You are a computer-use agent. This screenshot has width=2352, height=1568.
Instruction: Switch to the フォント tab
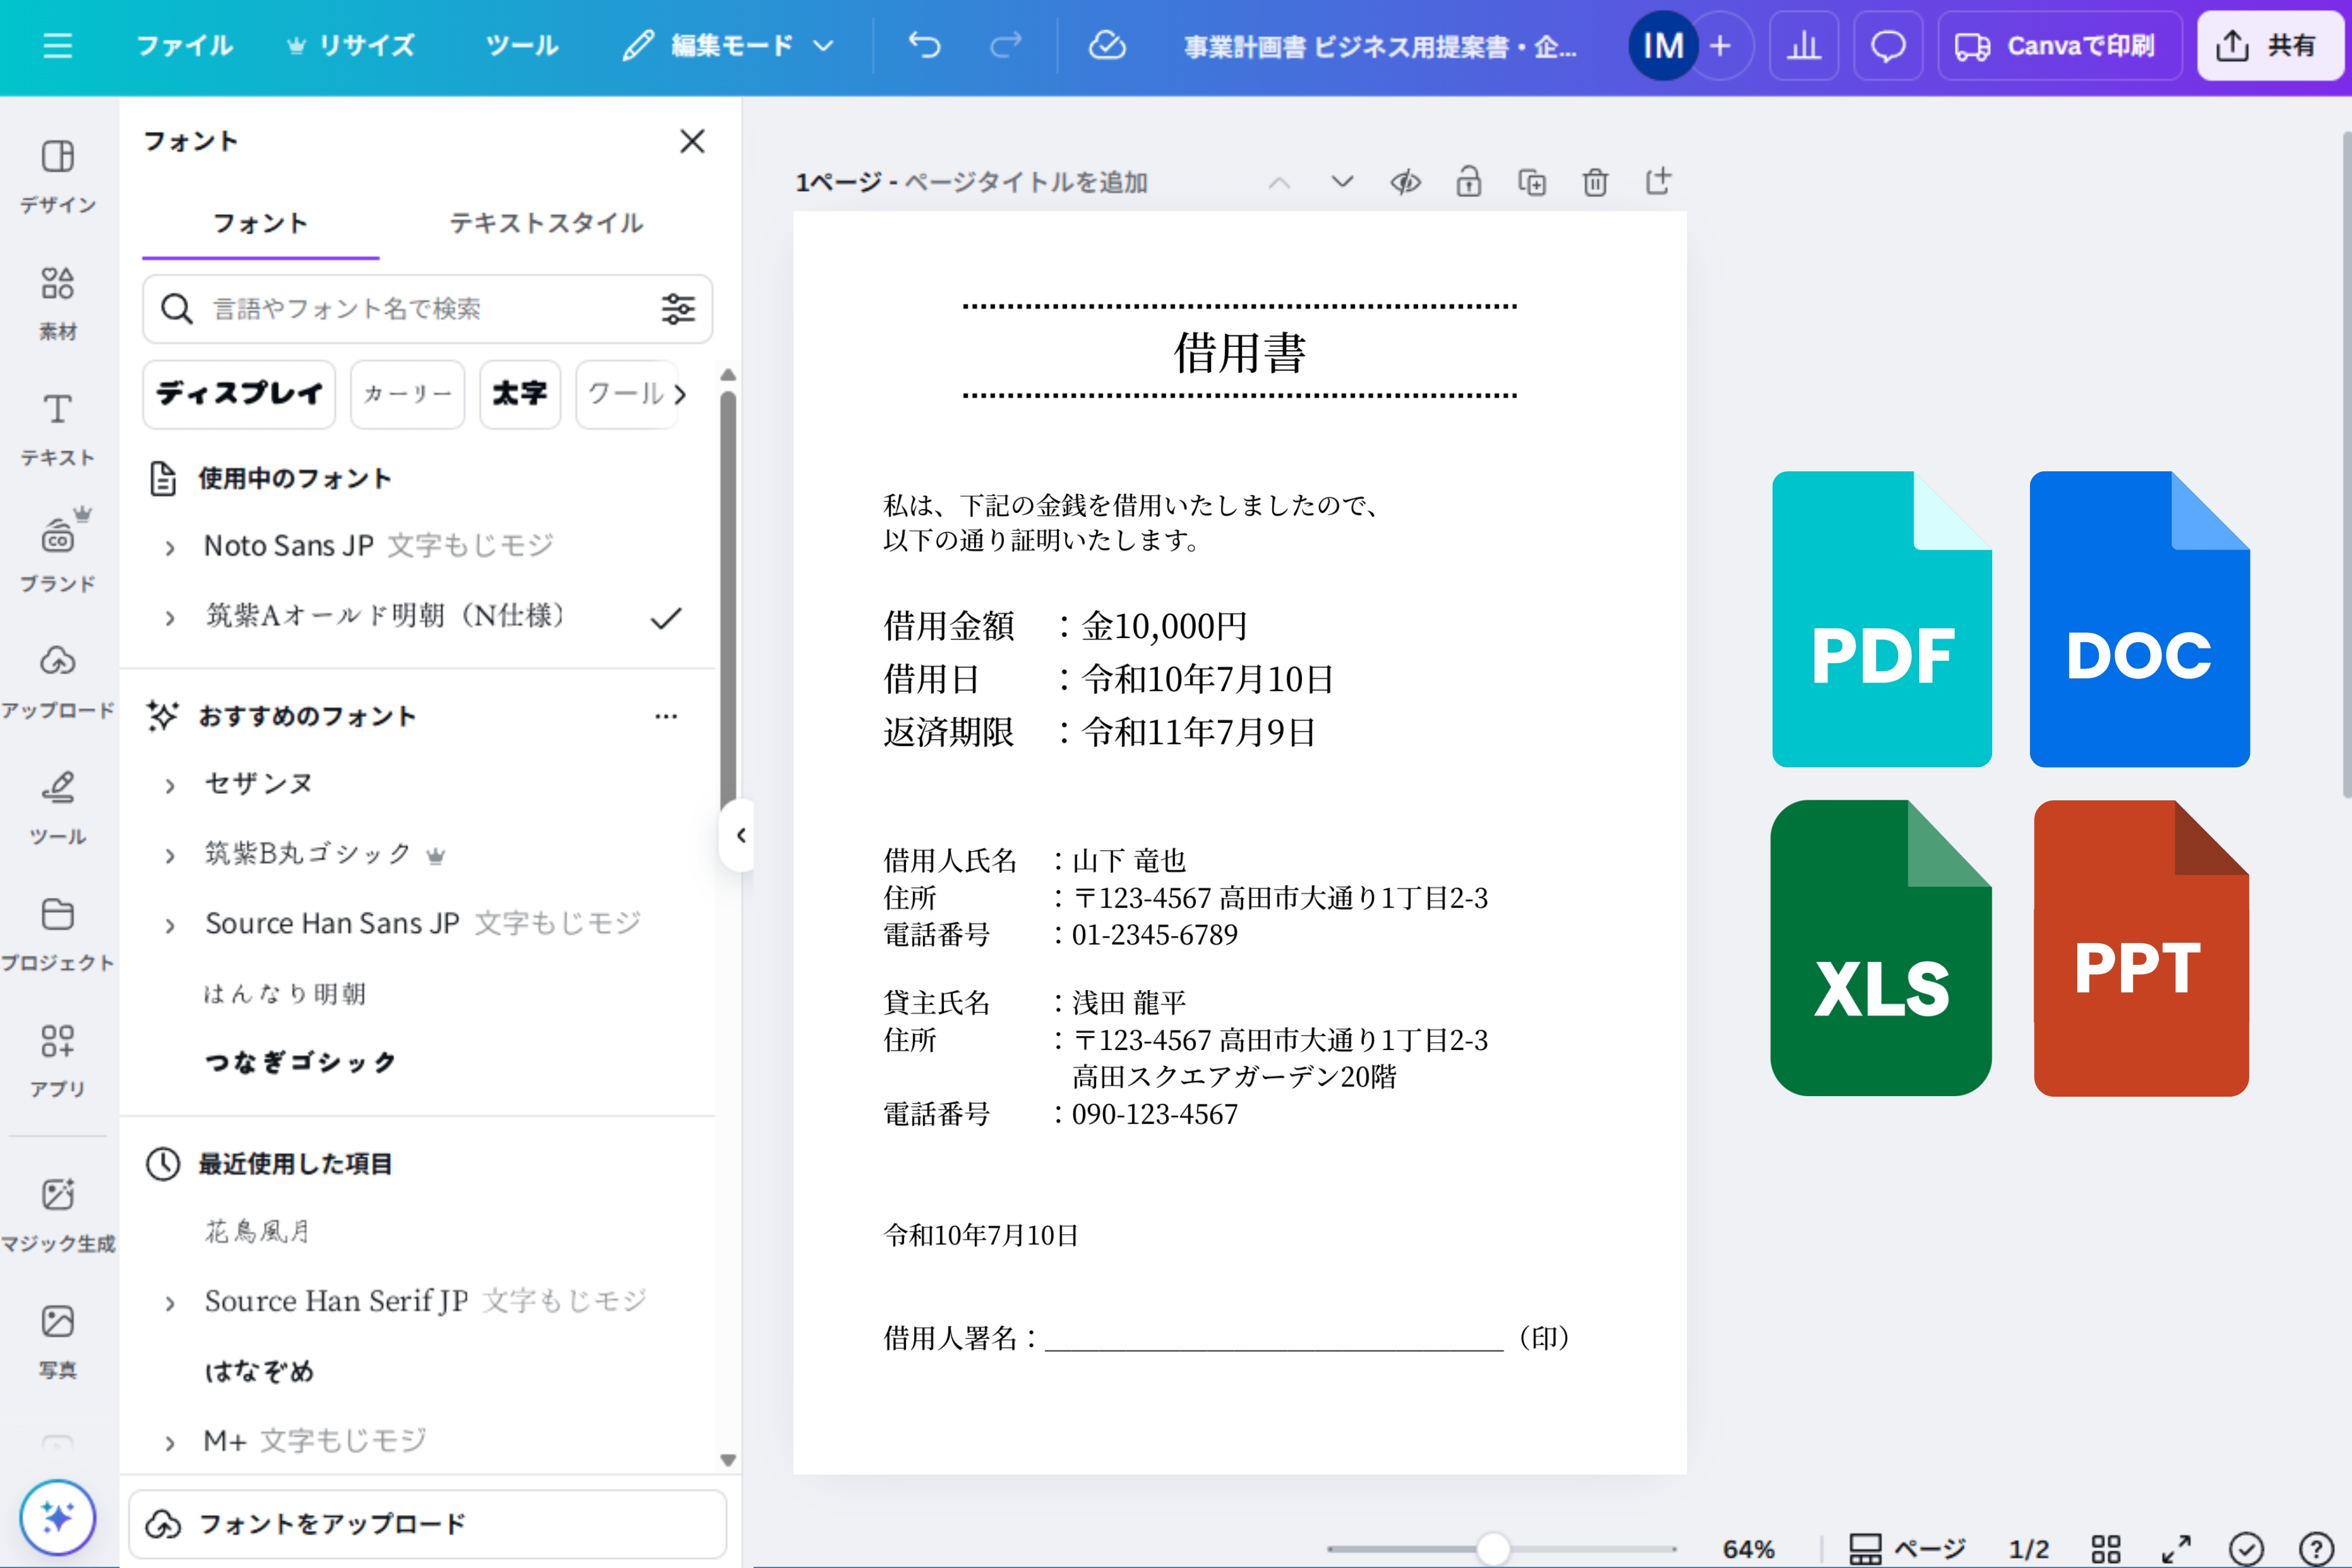click(x=260, y=223)
